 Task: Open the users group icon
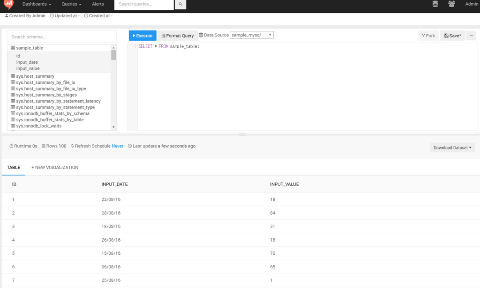[x=451, y=4]
